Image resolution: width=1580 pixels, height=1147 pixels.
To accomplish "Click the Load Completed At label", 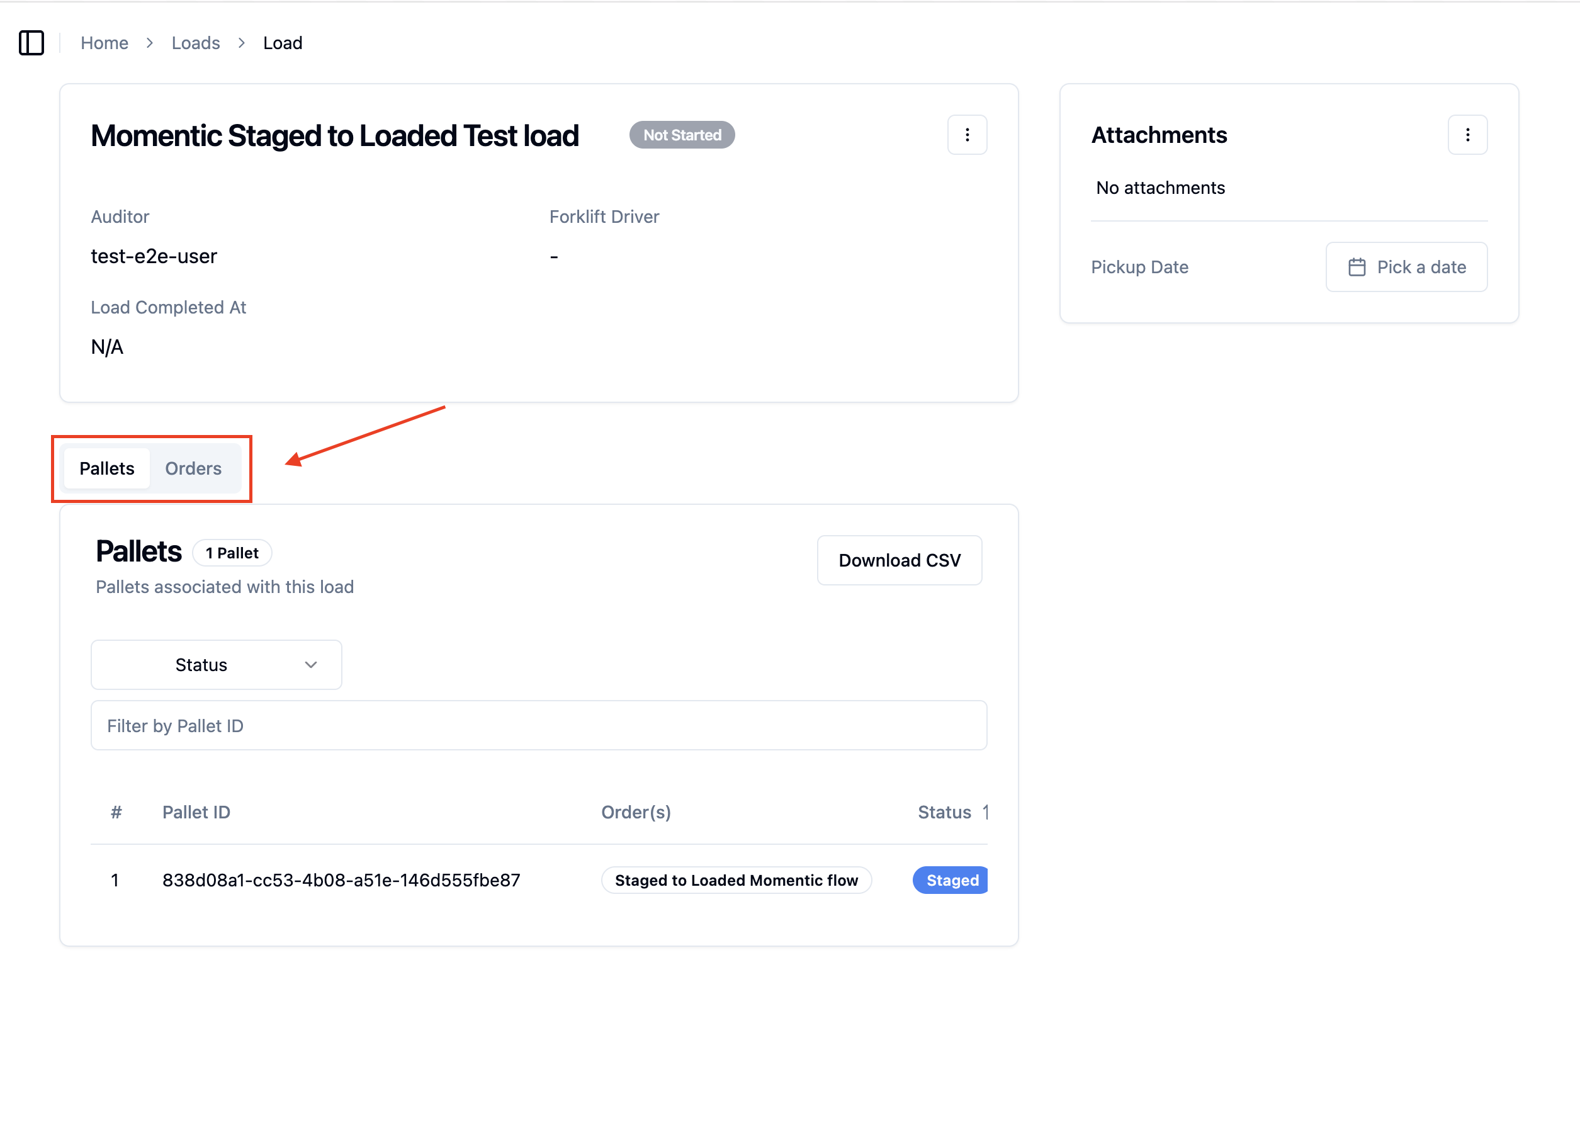I will tap(168, 307).
